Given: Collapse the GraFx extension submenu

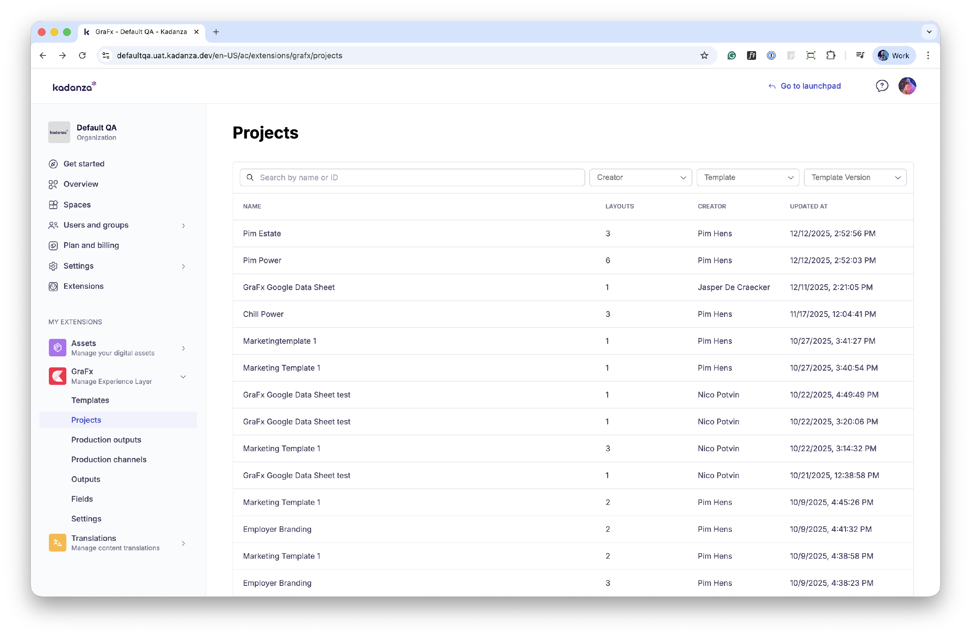Looking at the screenshot, I should tap(183, 376).
